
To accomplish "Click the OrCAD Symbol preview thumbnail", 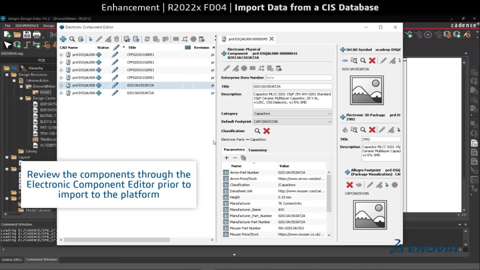I will pyautogui.click(x=366, y=90).
